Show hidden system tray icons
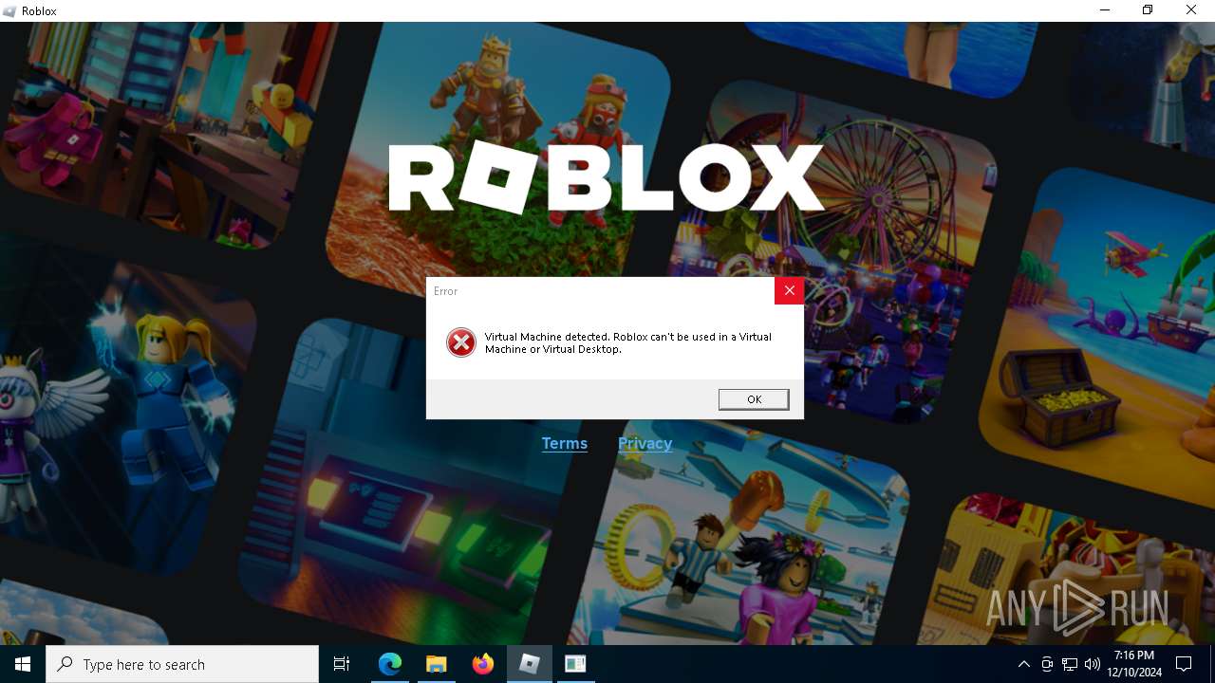The height and width of the screenshot is (683, 1215). 1023,664
